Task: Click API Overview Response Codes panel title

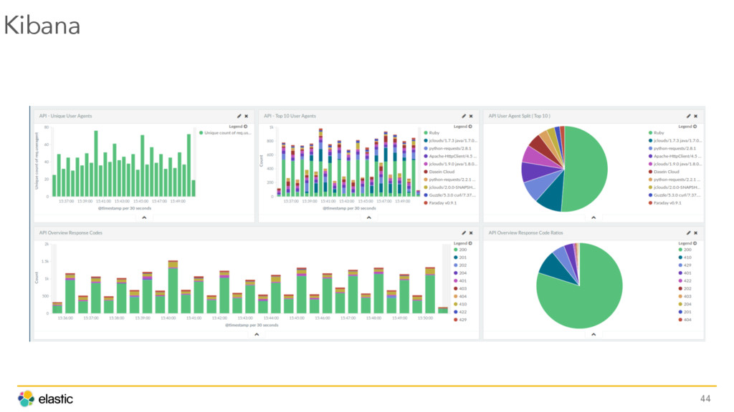Action: pyautogui.click(x=71, y=232)
